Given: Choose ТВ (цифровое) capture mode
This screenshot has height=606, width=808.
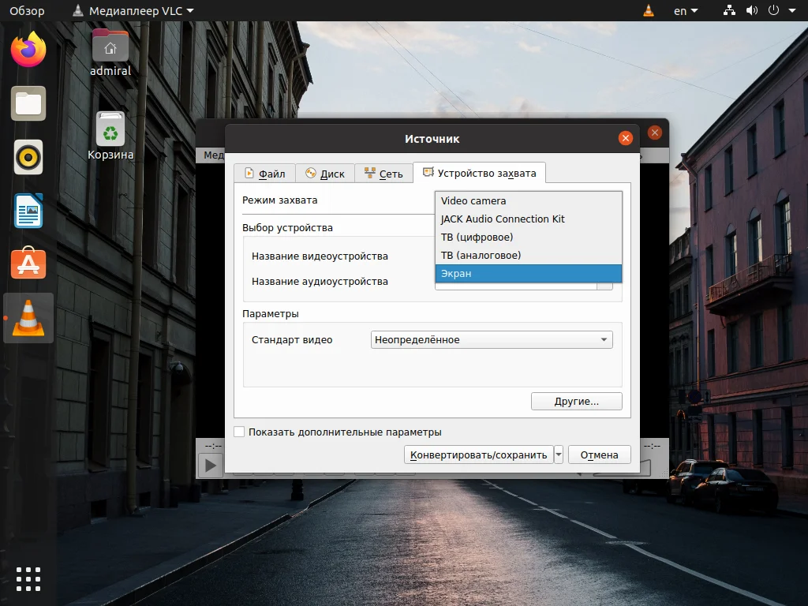Looking at the screenshot, I should coord(528,237).
